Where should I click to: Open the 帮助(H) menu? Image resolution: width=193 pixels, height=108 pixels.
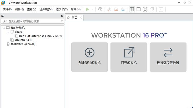(x=76, y=9)
